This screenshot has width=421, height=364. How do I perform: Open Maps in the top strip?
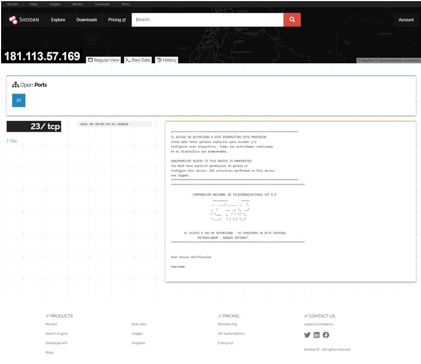(x=34, y=4)
